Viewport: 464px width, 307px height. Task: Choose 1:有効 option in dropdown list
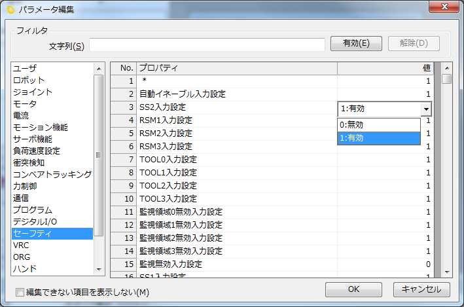378,137
